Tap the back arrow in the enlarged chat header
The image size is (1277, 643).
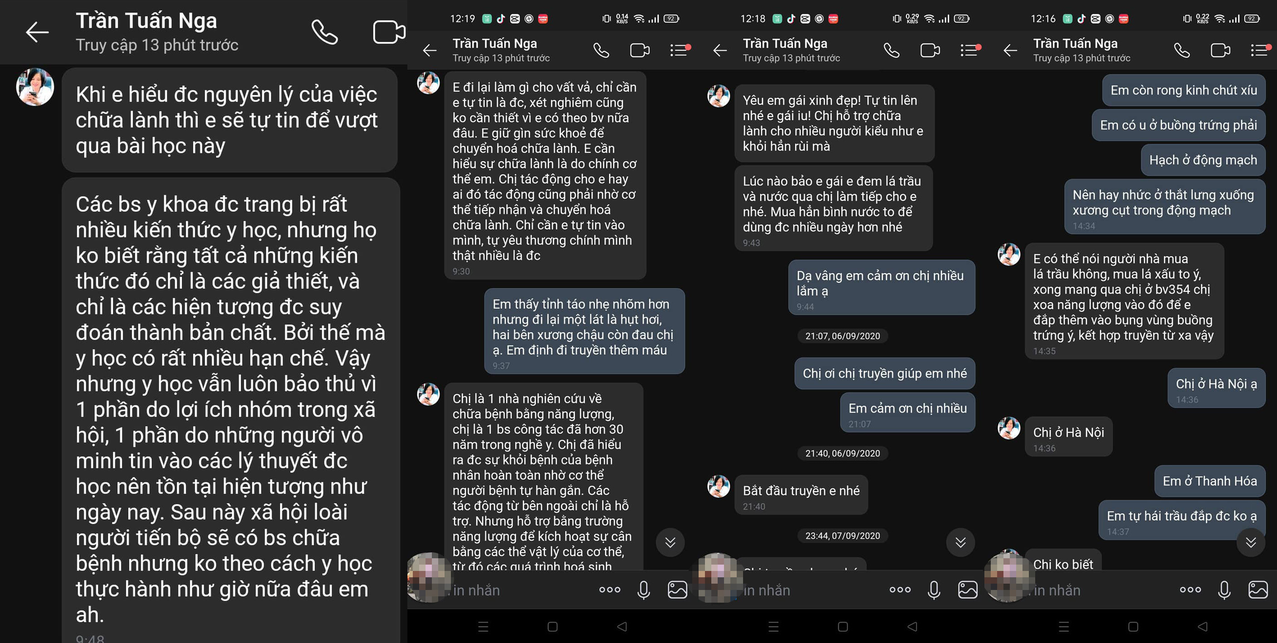coord(37,32)
